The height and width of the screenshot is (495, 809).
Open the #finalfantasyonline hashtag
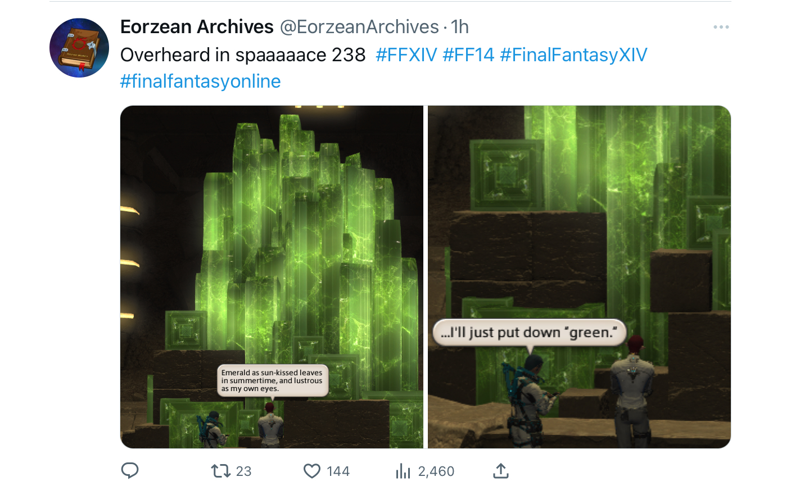[x=200, y=81]
